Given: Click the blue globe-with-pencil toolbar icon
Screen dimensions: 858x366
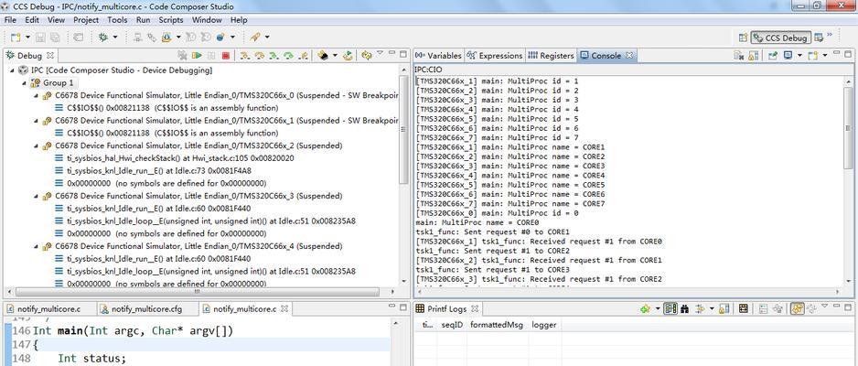Looking at the screenshot, I should click(x=220, y=38).
